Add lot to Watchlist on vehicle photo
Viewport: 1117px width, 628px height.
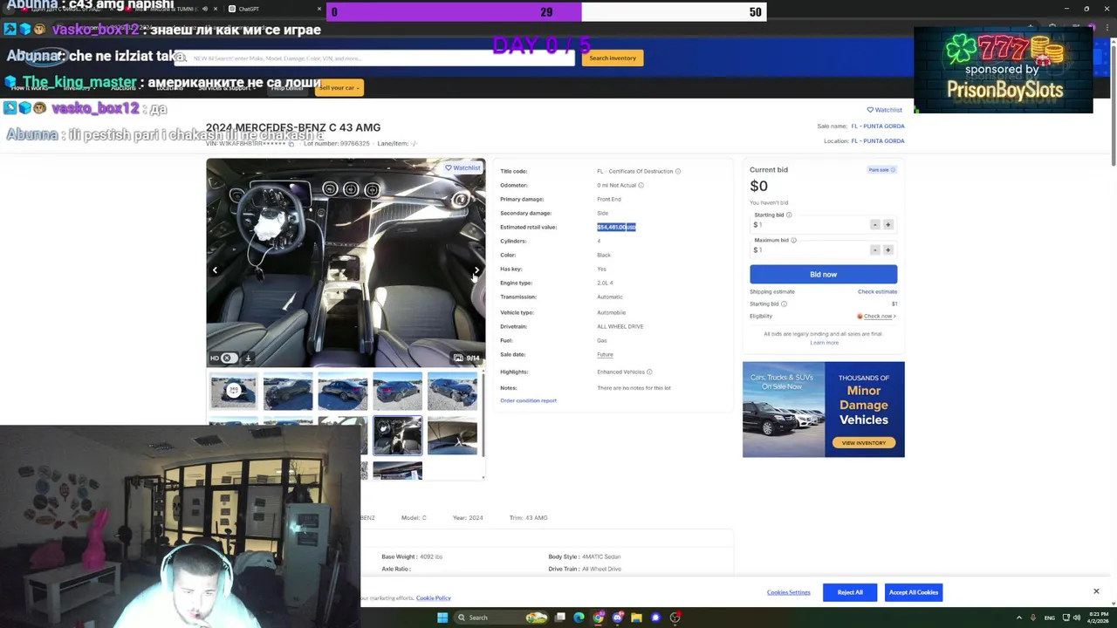463,167
